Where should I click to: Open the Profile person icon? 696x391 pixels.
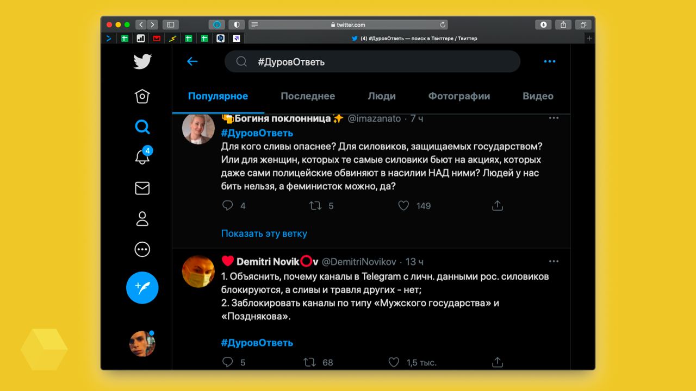[x=142, y=219]
